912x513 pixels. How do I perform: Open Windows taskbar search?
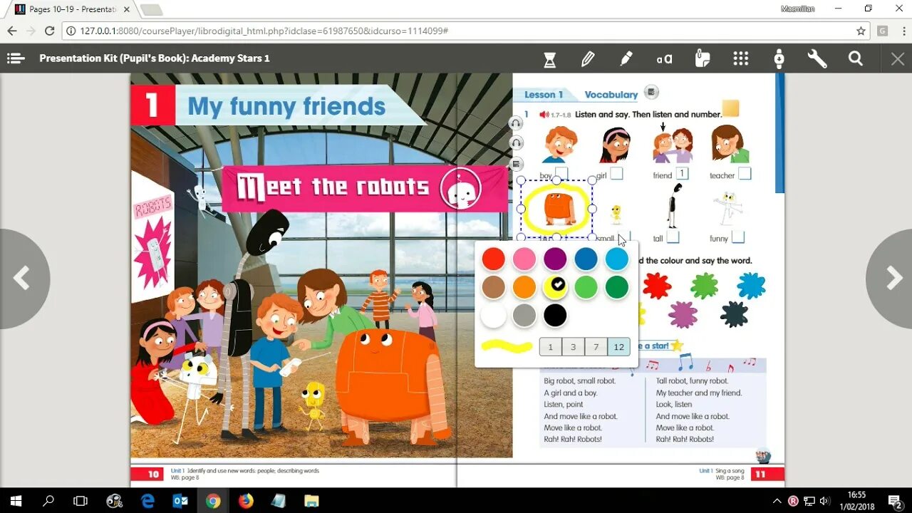pyautogui.click(x=48, y=501)
